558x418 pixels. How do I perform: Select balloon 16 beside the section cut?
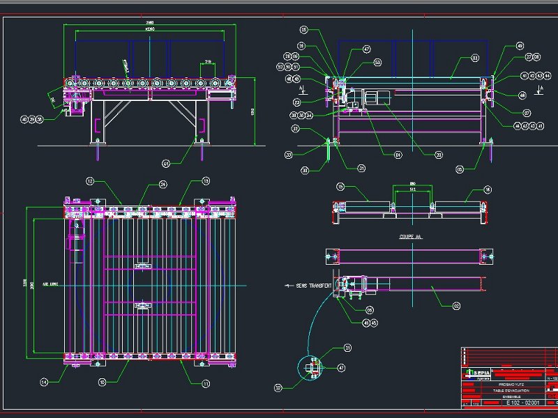488,189
